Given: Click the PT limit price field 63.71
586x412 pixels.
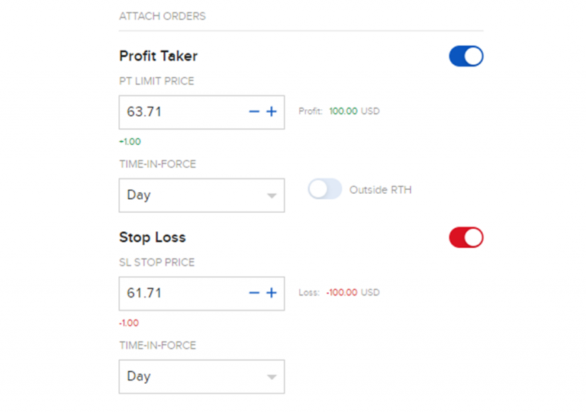Looking at the screenshot, I should pyautogui.click(x=179, y=112).
